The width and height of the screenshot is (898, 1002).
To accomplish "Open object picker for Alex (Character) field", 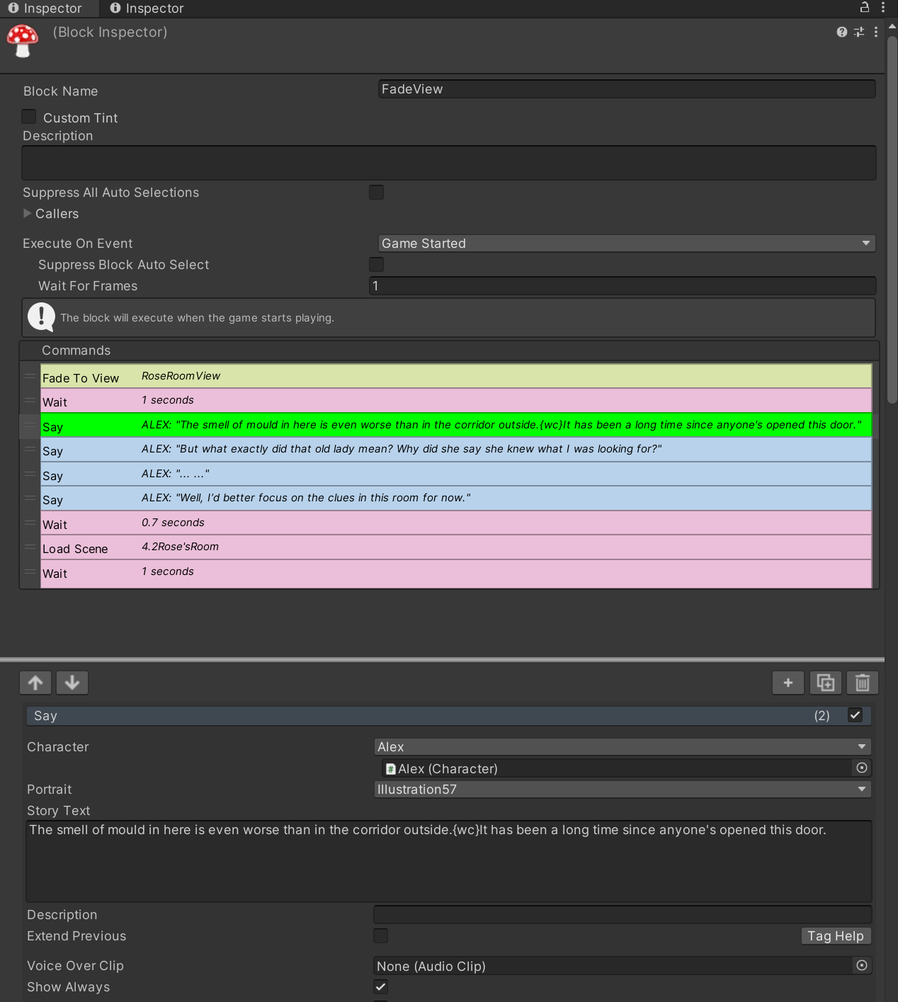I will point(862,768).
